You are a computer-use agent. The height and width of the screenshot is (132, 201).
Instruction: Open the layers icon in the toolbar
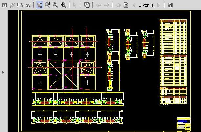click(x=20, y=5)
